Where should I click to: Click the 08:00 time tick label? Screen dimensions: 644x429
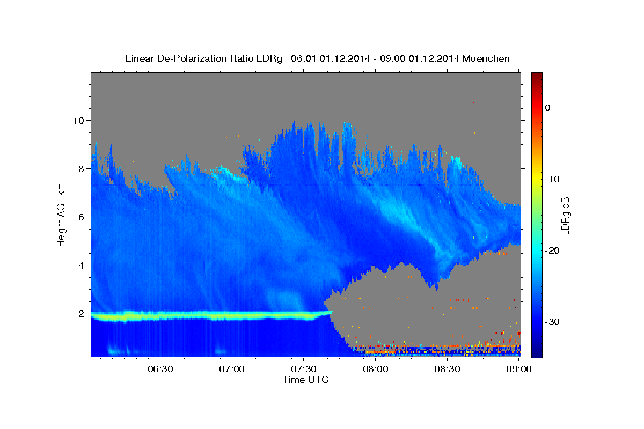pyautogui.click(x=375, y=369)
